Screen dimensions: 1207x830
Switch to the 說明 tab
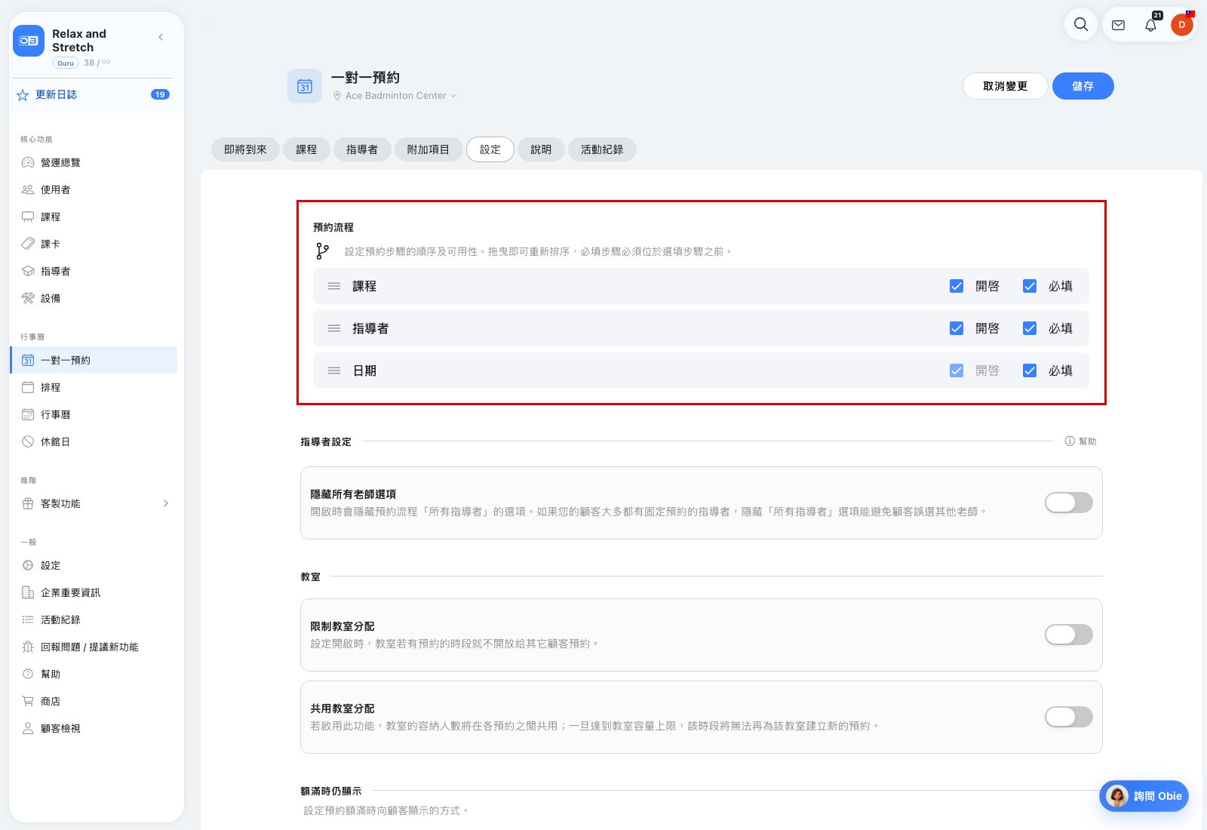[x=541, y=149]
